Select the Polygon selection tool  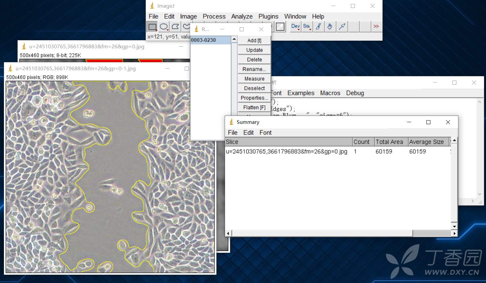175,27
